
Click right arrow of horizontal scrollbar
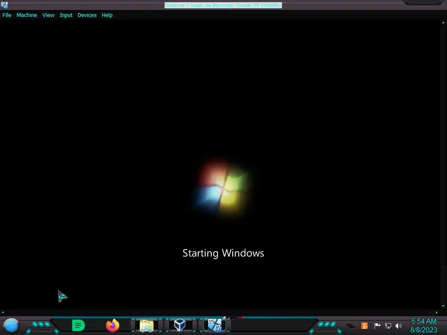[x=437, y=312]
